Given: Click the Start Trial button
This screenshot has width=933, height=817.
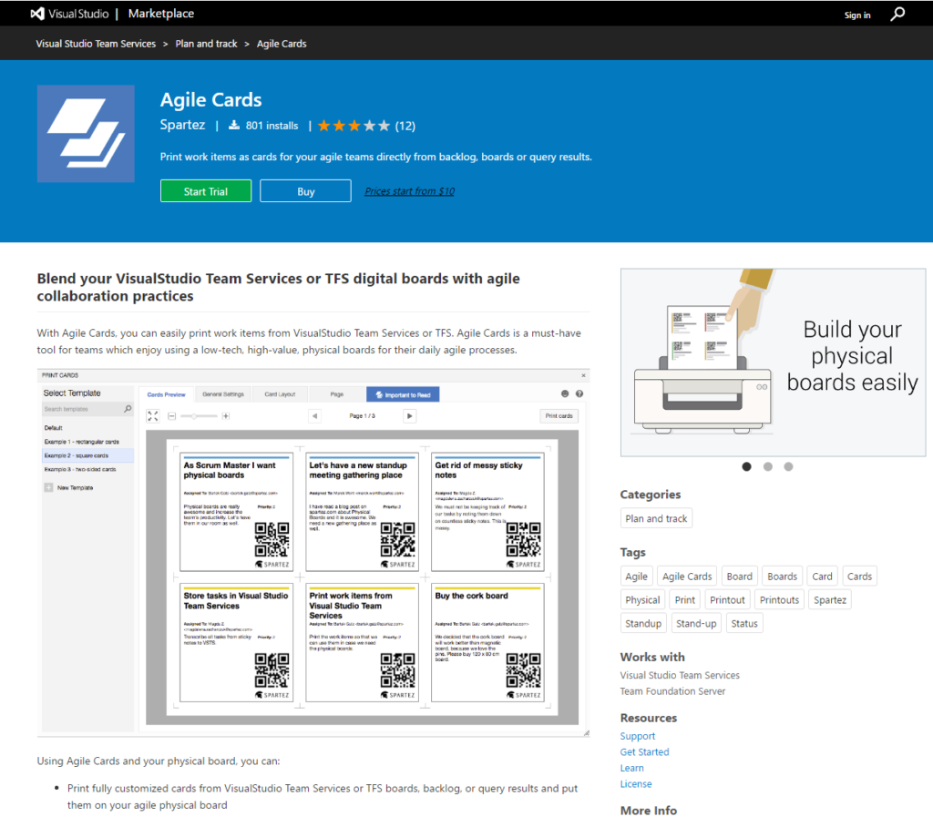Looking at the screenshot, I should (205, 190).
